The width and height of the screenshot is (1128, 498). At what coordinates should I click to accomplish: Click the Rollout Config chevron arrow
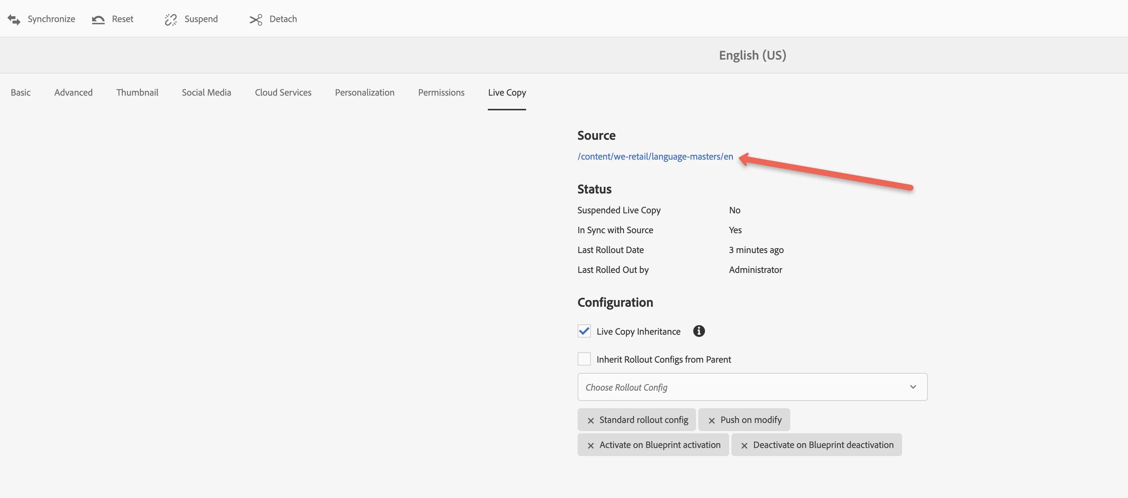coord(913,387)
